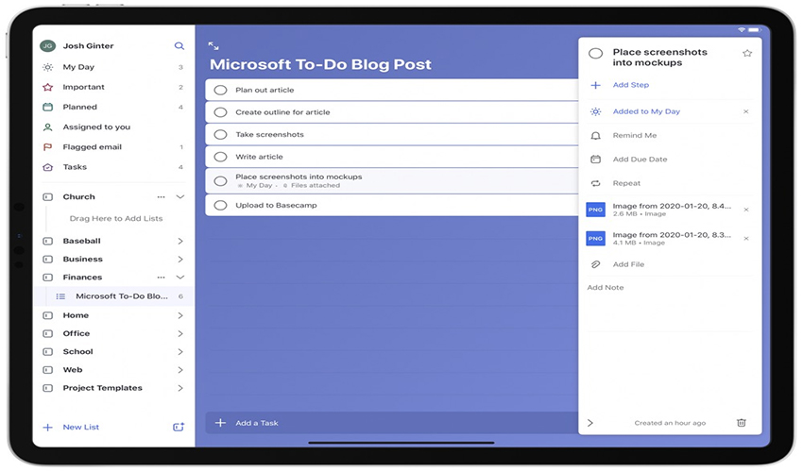Click the new group icon beside New List
The width and height of the screenshot is (803, 472).
tap(179, 428)
